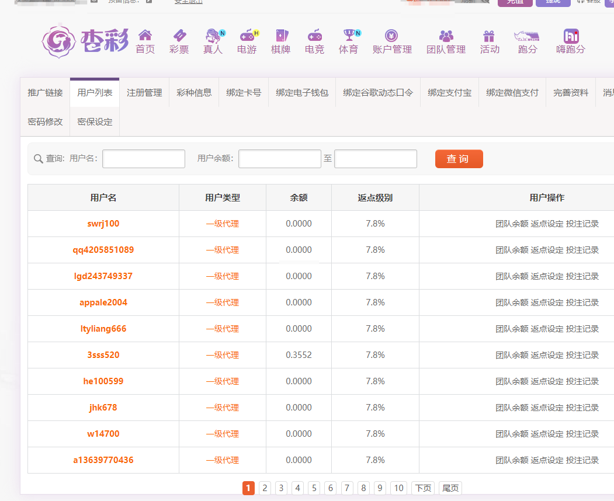
Task: Open 返点设定 for user qq4205851089
Action: pyautogui.click(x=547, y=250)
